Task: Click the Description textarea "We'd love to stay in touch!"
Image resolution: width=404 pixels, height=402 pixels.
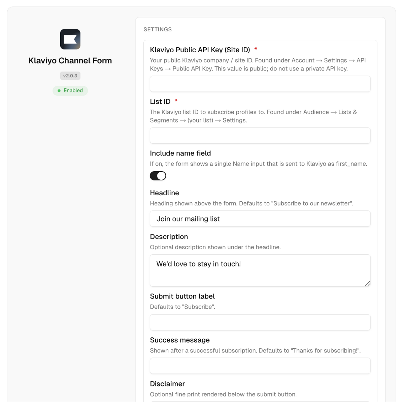Action: tap(260, 270)
